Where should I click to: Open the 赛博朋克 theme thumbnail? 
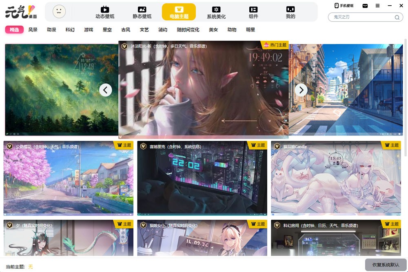click(202, 179)
